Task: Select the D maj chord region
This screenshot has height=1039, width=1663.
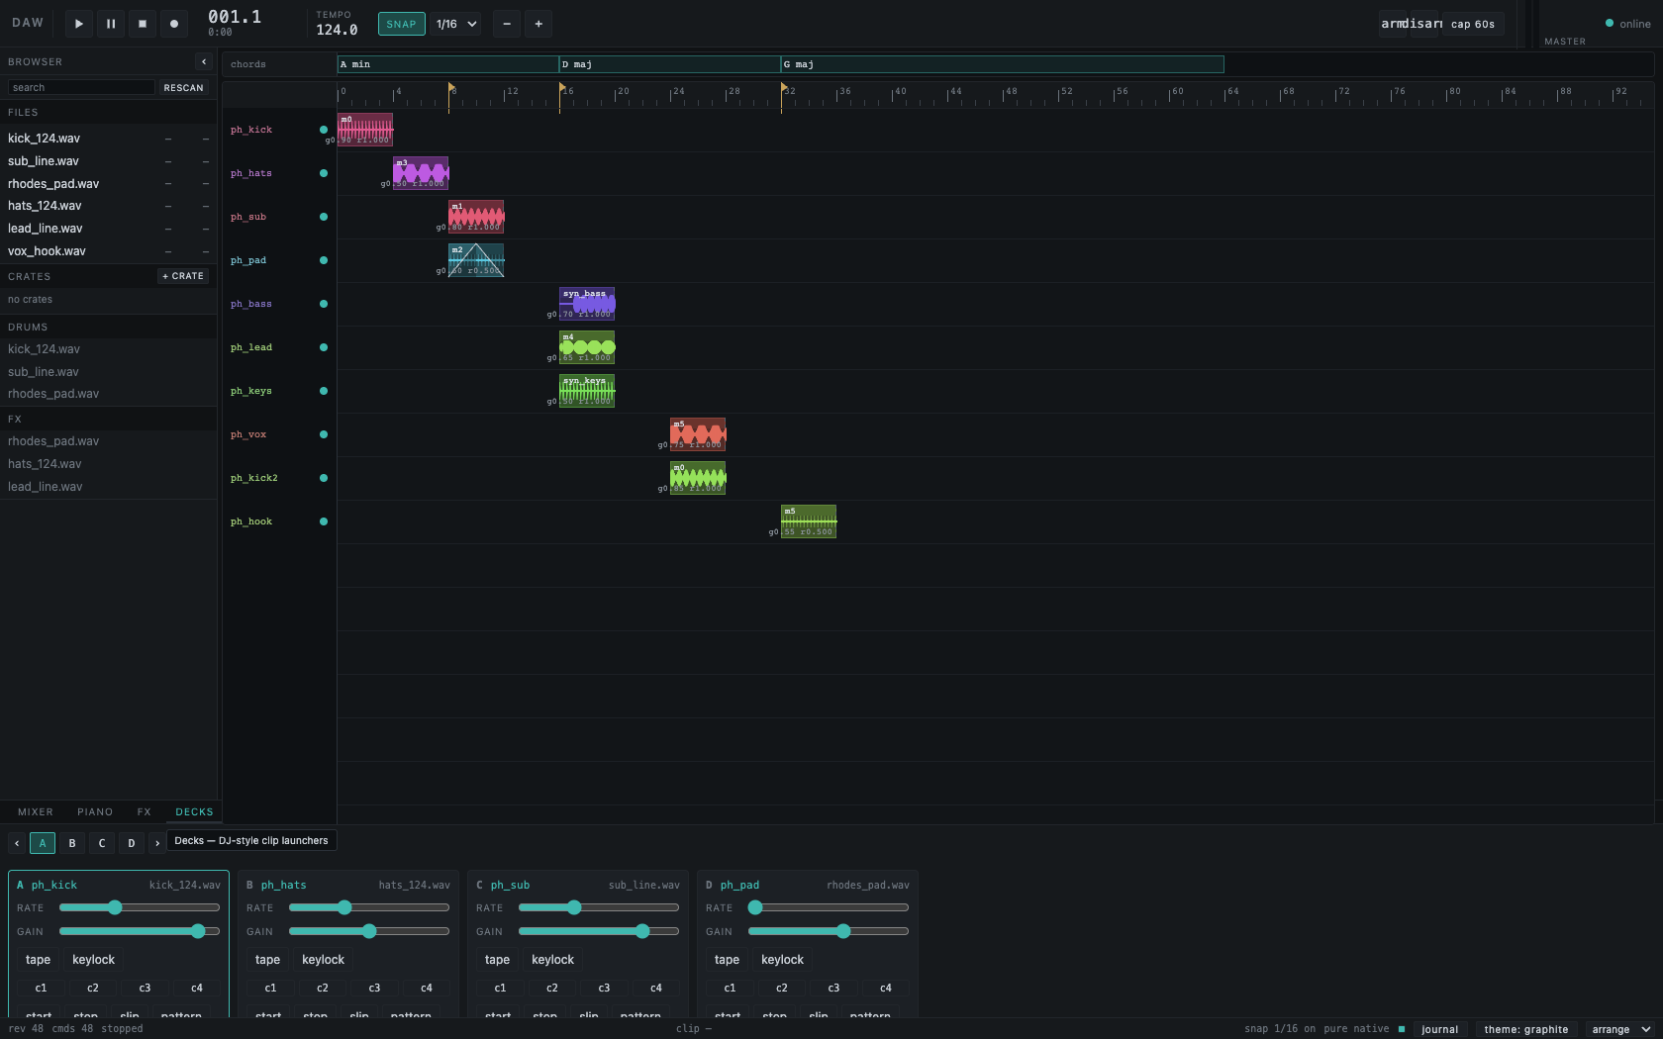Action: 670,64
